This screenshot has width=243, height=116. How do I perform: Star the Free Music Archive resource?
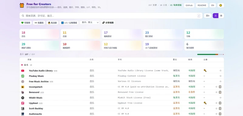pyautogui.click(x=221, y=81)
